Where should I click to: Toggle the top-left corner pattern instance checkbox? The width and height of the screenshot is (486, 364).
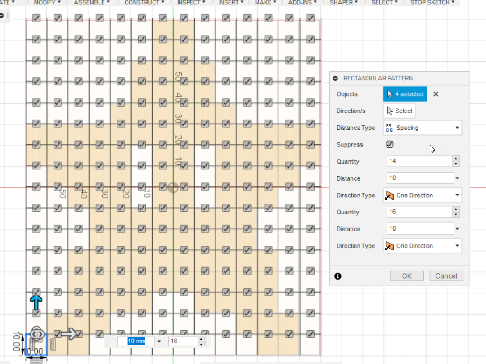tap(36, 18)
